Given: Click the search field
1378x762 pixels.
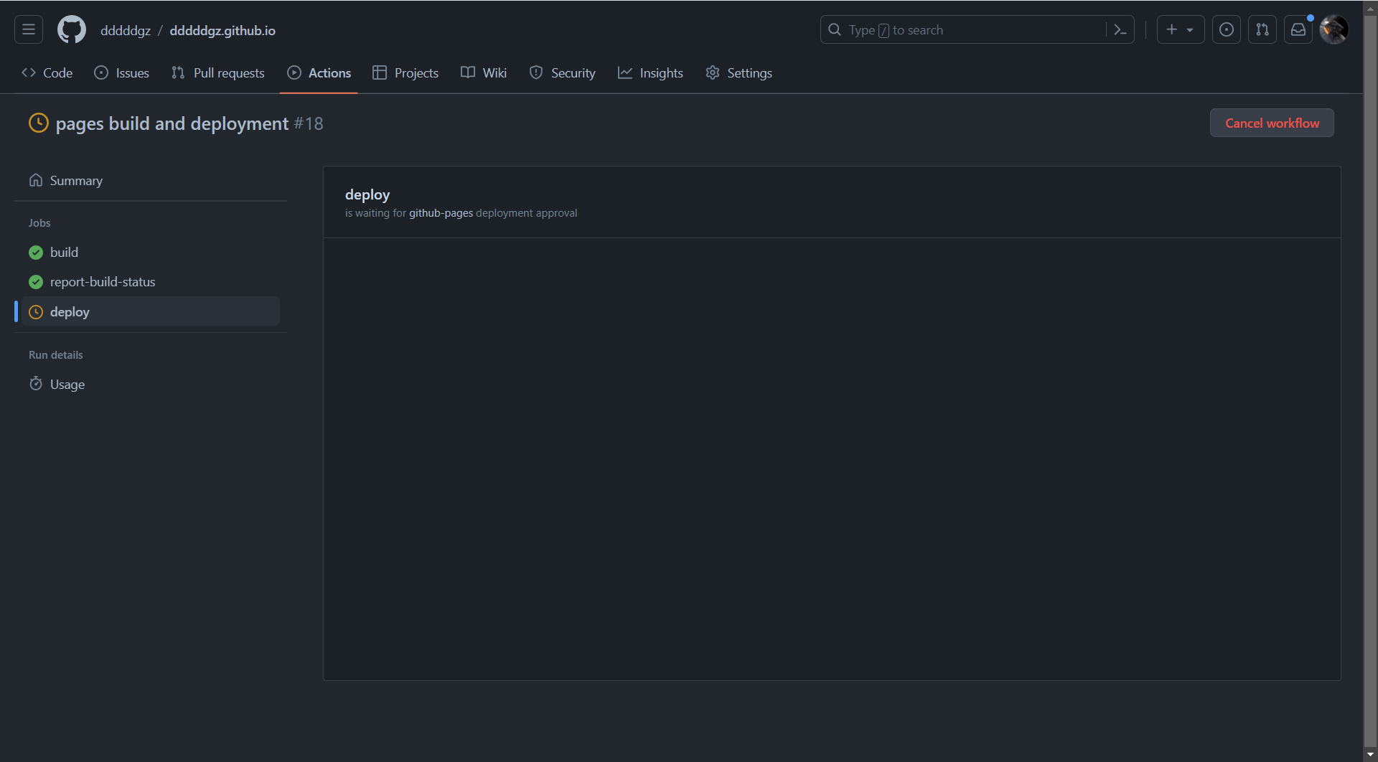Looking at the screenshot, I should [x=977, y=29].
